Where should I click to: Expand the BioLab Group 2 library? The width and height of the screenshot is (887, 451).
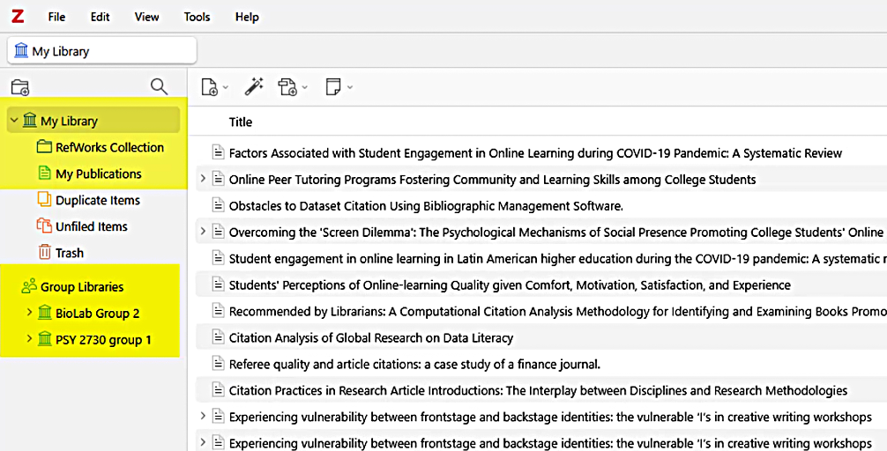(29, 313)
